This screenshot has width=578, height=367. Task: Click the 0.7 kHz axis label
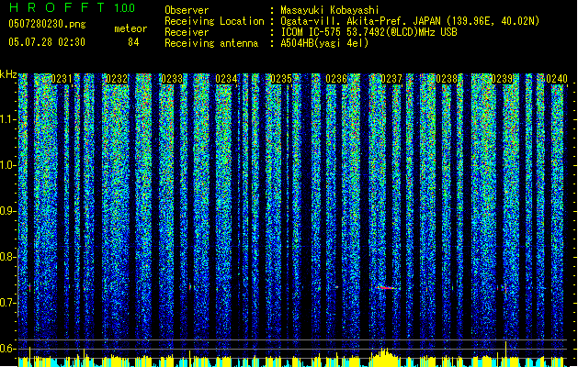point(8,303)
